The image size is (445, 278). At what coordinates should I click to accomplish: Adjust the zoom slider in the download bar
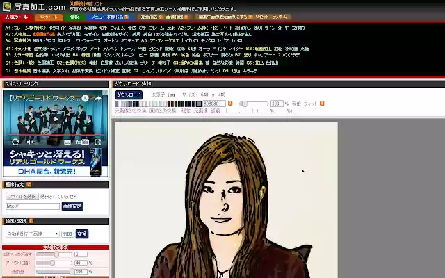point(254,104)
